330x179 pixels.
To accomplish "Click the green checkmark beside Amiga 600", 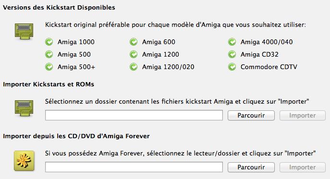I will tap(134, 42).
